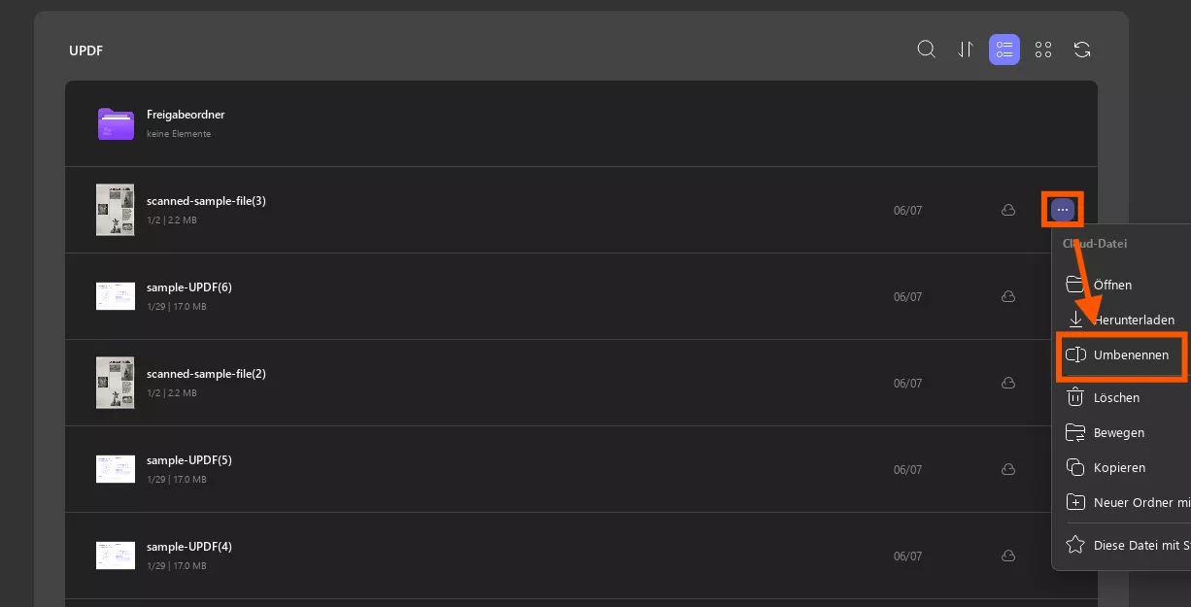Open the three-dots menu for scanned-sample-file(3)
Image resolution: width=1191 pixels, height=607 pixels.
1063,210
